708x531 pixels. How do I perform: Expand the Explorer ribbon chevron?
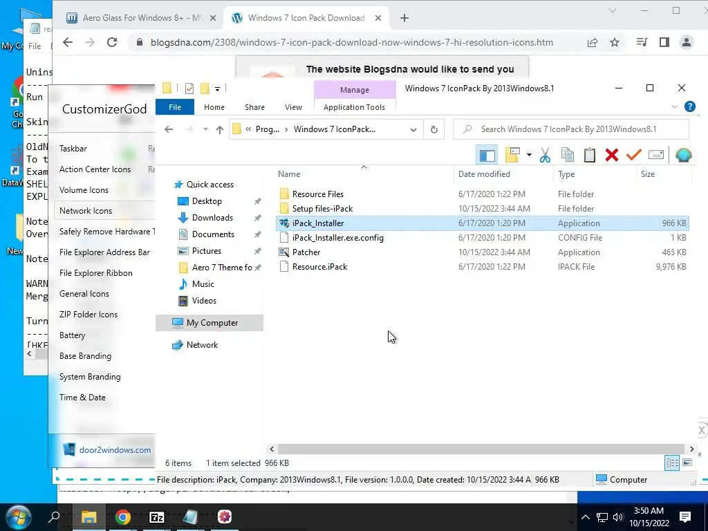(675, 107)
